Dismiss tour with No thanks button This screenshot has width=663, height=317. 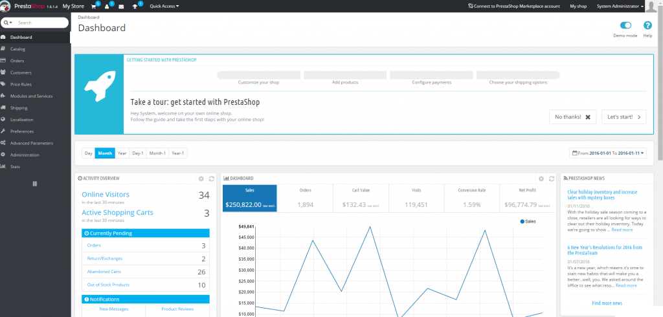coord(572,117)
